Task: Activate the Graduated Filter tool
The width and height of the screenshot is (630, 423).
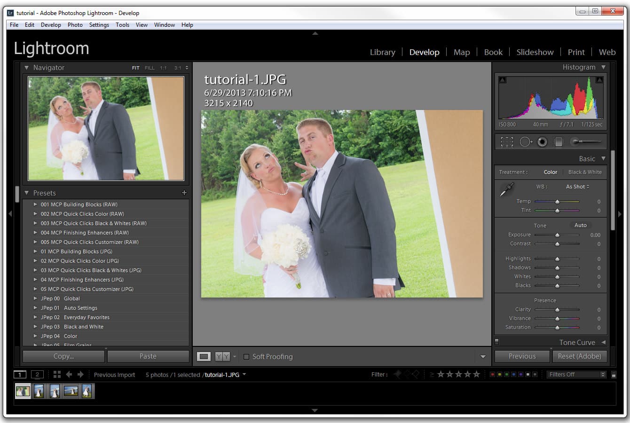Action: [559, 141]
